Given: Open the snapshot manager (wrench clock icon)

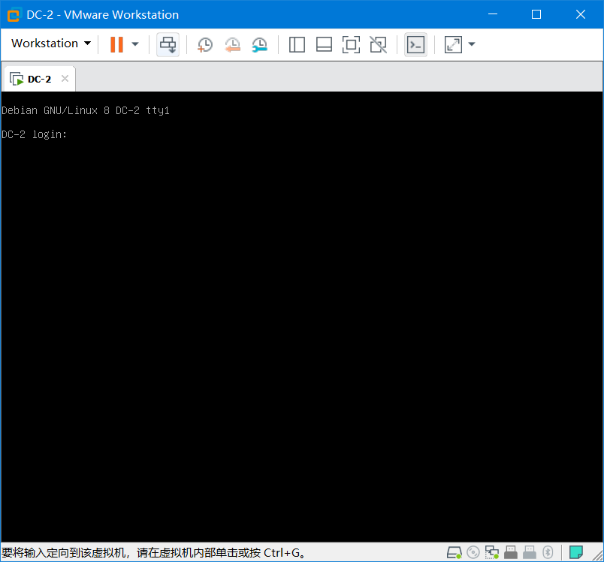Looking at the screenshot, I should (260, 44).
